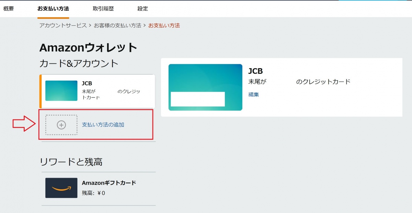
Task: Click the large JCB card image
Action: pos(205,87)
